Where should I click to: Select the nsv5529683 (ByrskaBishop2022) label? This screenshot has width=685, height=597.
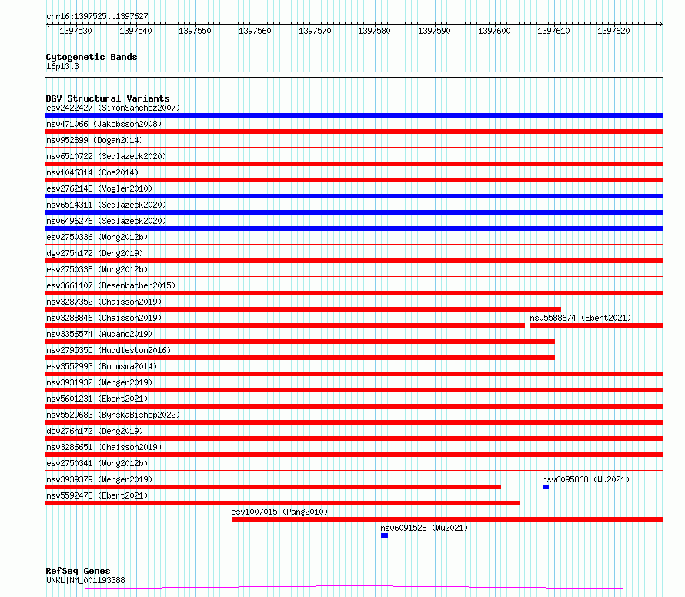113,415
